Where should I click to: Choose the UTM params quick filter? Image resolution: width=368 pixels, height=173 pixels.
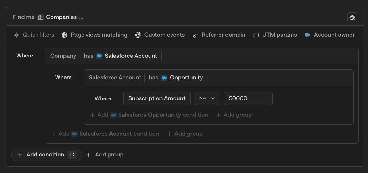click(x=275, y=35)
